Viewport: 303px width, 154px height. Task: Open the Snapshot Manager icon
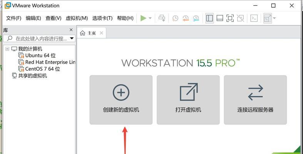[x=196, y=18]
